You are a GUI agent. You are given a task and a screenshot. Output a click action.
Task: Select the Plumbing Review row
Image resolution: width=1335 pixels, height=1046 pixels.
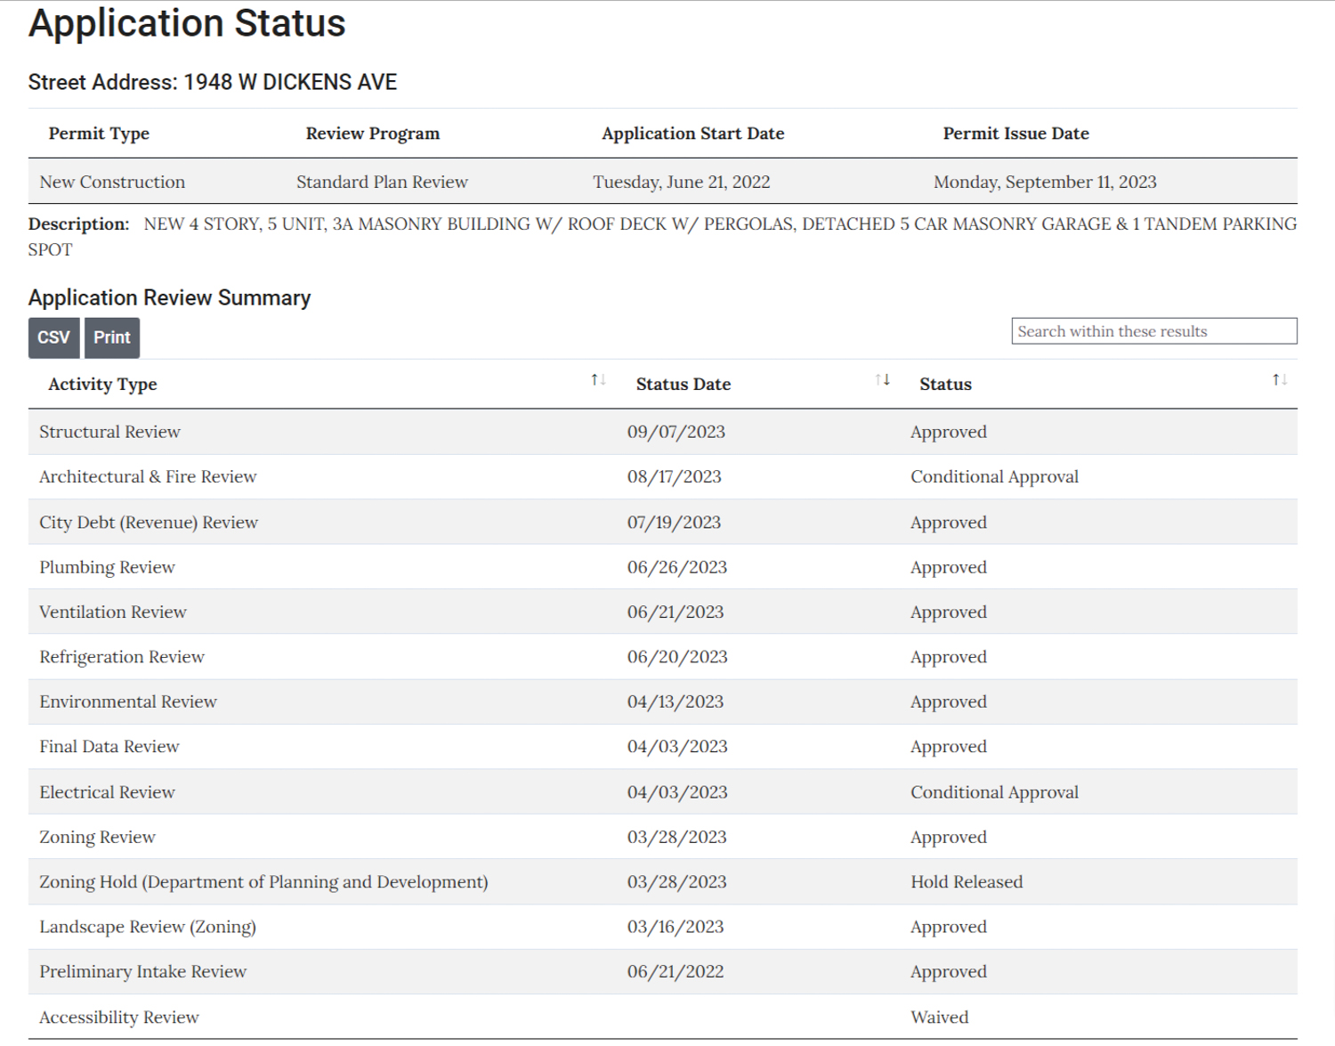tap(662, 567)
